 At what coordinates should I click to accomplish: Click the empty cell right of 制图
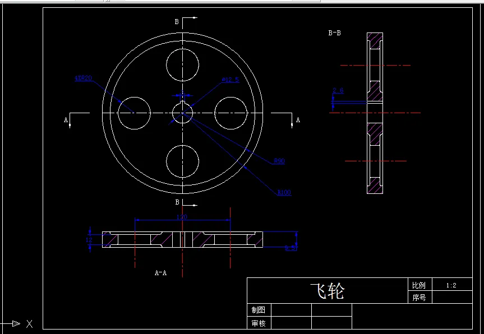click(291, 310)
